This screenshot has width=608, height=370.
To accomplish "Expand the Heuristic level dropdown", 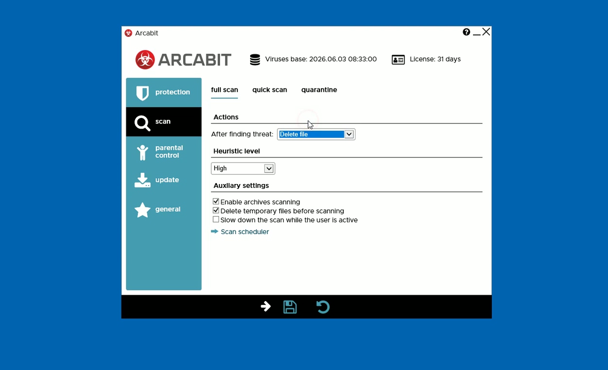I will click(x=243, y=168).
